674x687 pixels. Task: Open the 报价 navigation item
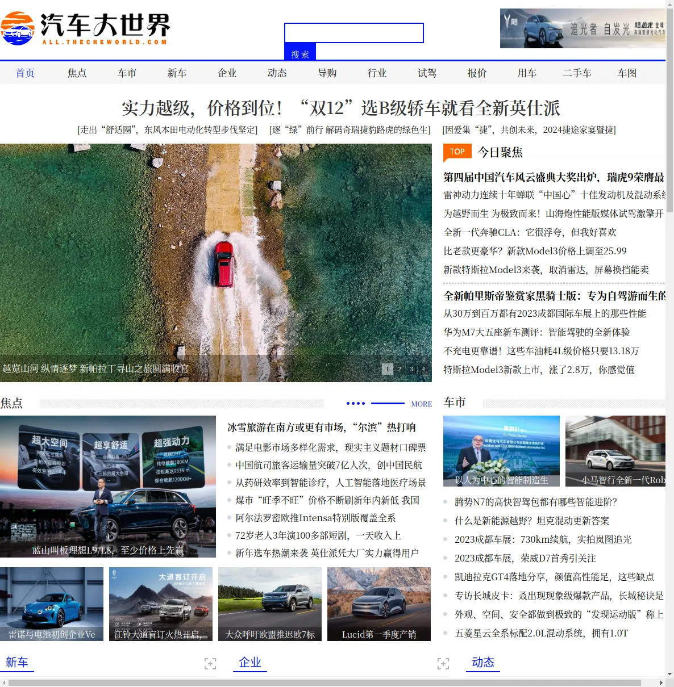[477, 73]
